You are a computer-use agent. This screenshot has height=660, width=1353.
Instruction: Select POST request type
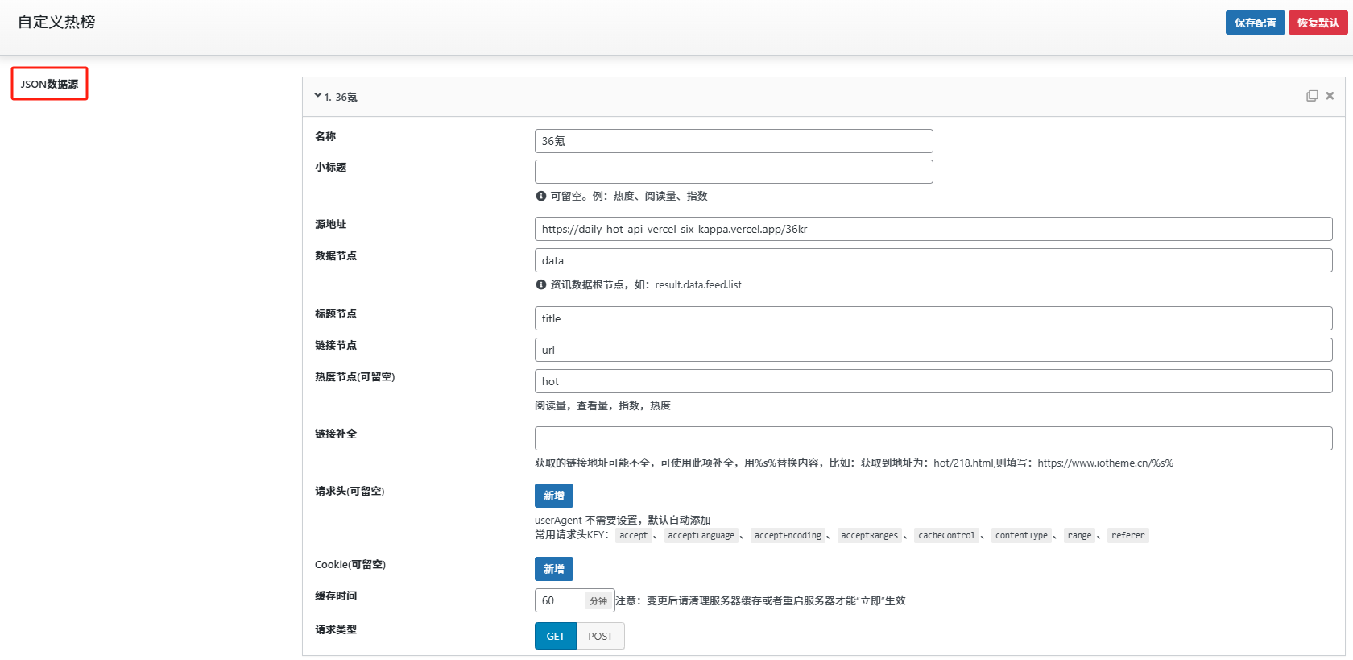(600, 636)
